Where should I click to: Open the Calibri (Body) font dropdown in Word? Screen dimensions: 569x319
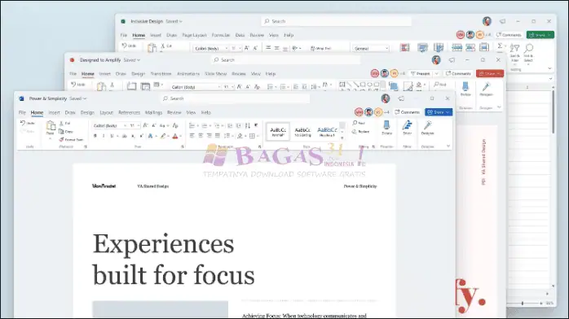tap(109, 125)
